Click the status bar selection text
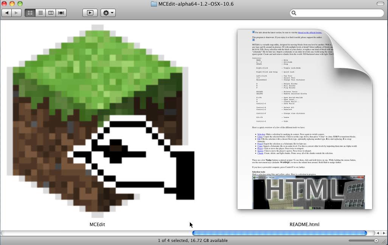The image size is (388, 245). (193, 240)
